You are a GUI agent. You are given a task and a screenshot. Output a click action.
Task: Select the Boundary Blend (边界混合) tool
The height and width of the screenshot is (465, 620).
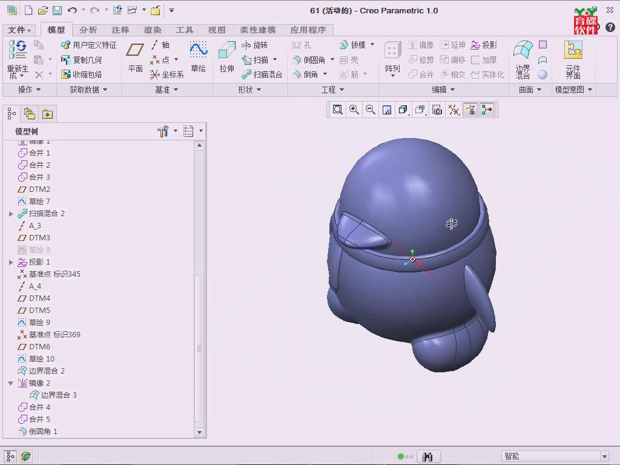point(523,60)
